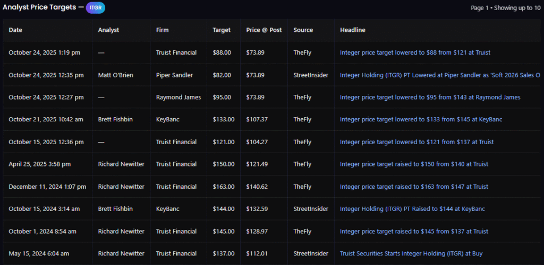Open Truist raised to $145 headline
Viewport: 544px width, 265px height.
click(414, 232)
